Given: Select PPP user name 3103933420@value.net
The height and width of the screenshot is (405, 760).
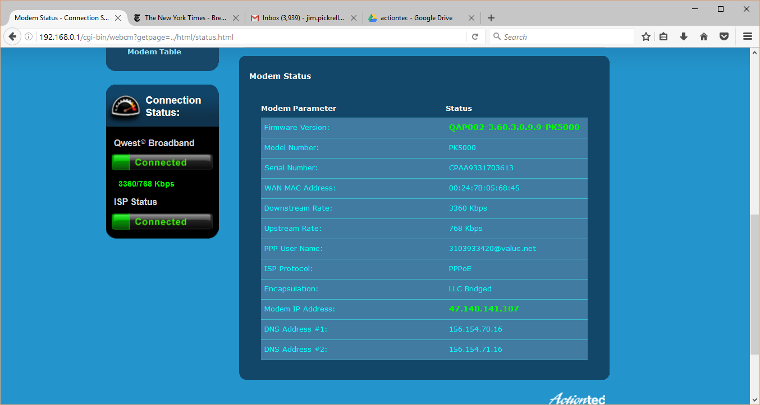Looking at the screenshot, I should [x=492, y=249].
